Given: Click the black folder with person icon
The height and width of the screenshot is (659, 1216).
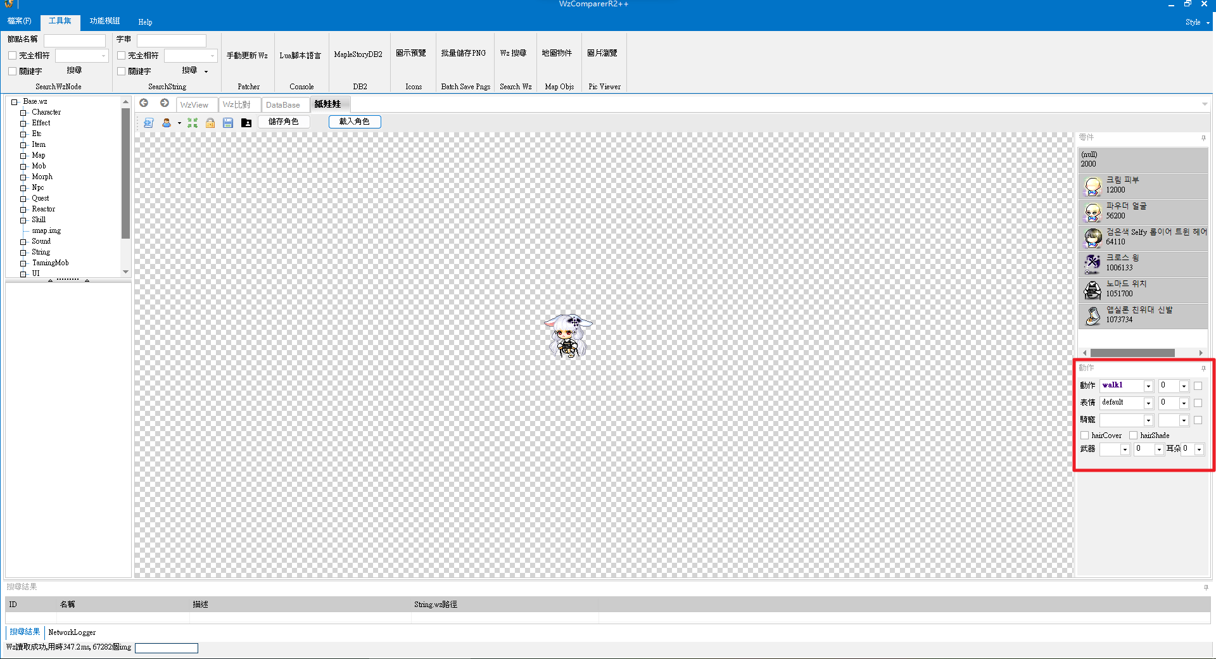Looking at the screenshot, I should pyautogui.click(x=246, y=122).
